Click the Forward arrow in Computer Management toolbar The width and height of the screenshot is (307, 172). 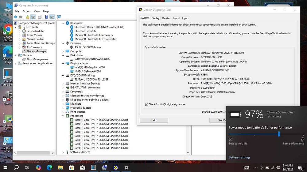(21, 17)
